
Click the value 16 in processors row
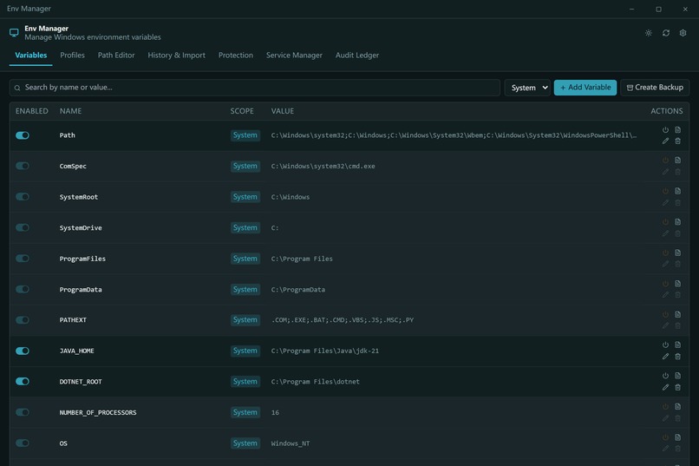click(275, 412)
